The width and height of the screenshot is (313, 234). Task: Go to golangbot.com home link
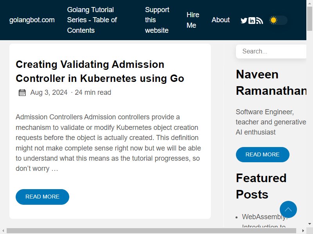[32, 20]
